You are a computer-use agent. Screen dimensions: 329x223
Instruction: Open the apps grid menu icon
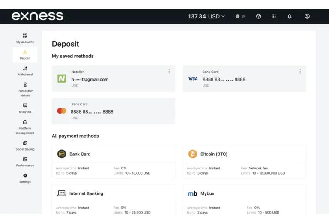tap(274, 16)
